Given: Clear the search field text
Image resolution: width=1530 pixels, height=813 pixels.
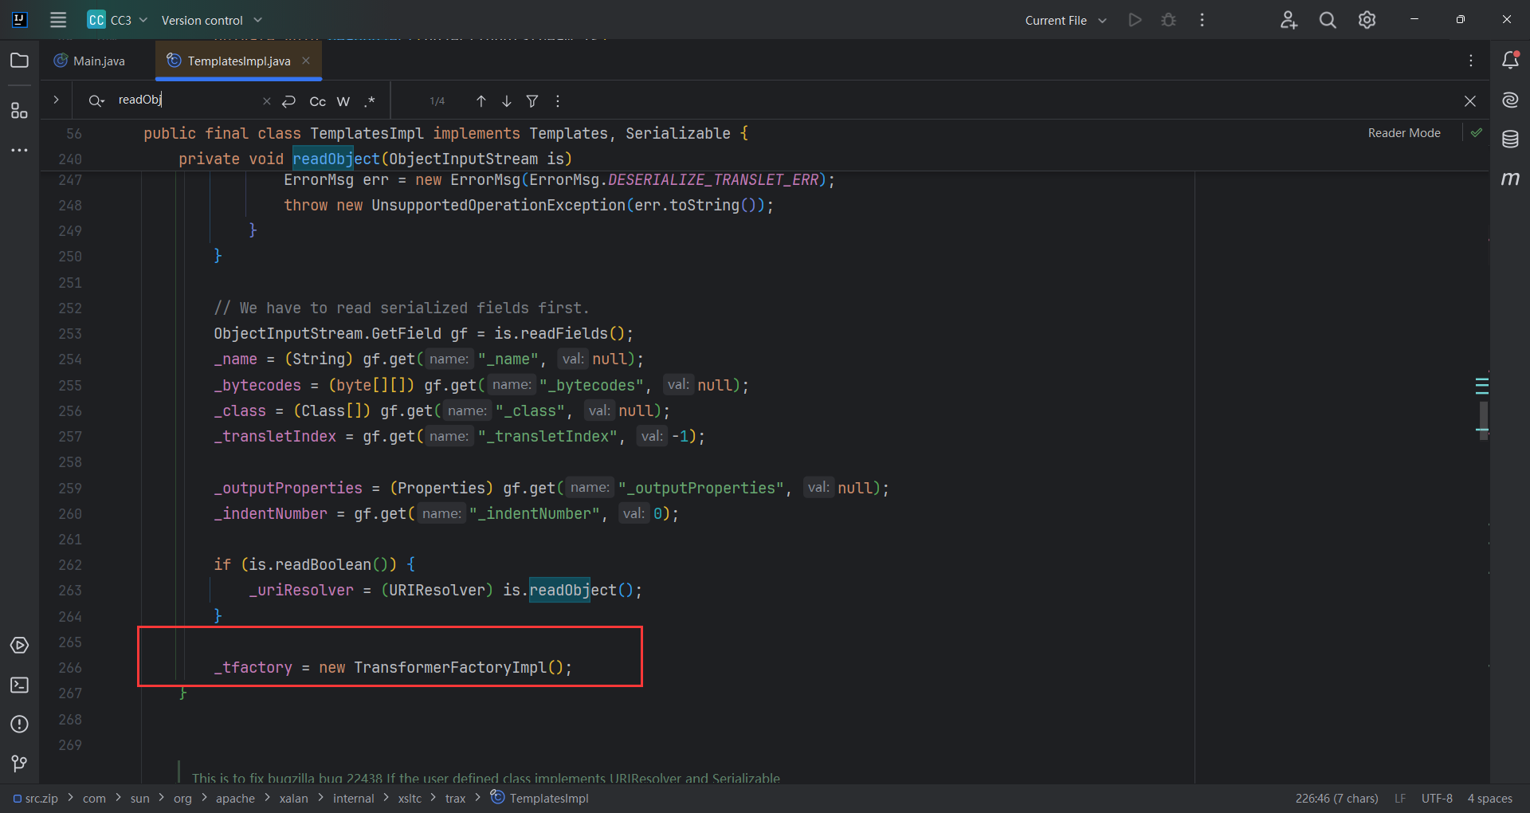Looking at the screenshot, I should coord(267,101).
